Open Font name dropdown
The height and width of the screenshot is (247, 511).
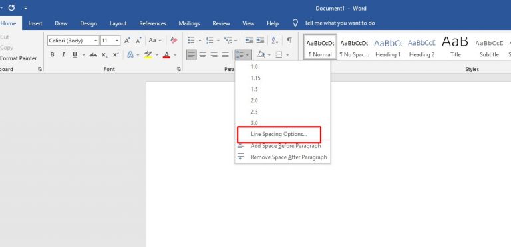[96, 41]
